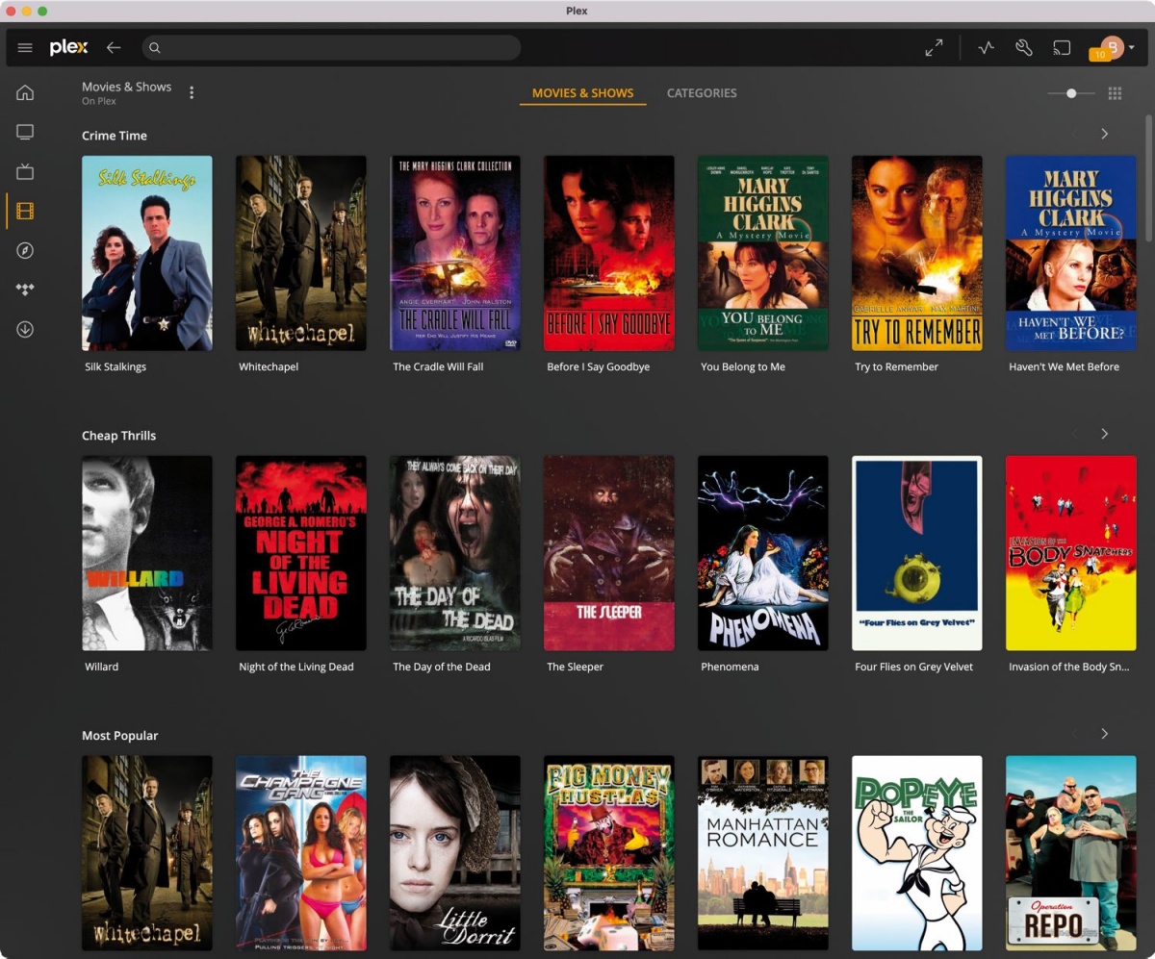Open Night of the Living Dead poster
1155x959 pixels.
coord(301,553)
